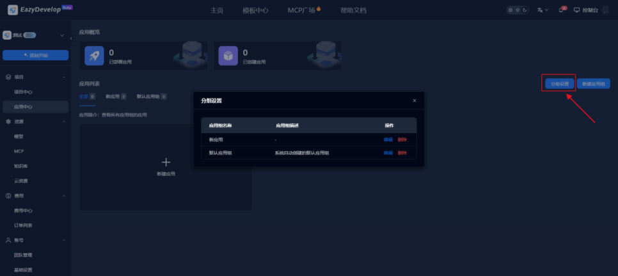Click 删除 for the 新应用 group
Screen dimensions: 618x276
coord(402,140)
